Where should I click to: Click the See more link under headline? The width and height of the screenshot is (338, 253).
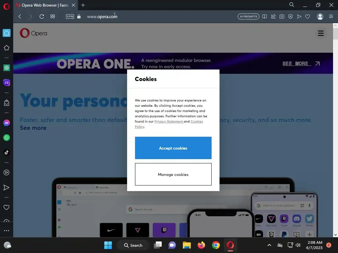point(33,128)
